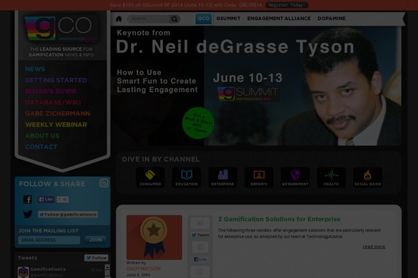Click the read more link

(x=373, y=247)
